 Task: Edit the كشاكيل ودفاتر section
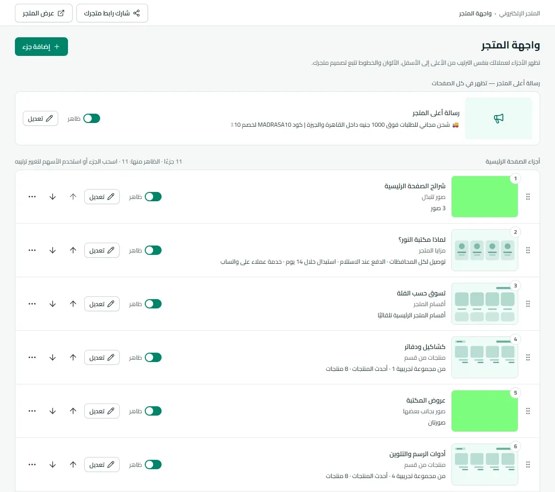pyautogui.click(x=102, y=357)
